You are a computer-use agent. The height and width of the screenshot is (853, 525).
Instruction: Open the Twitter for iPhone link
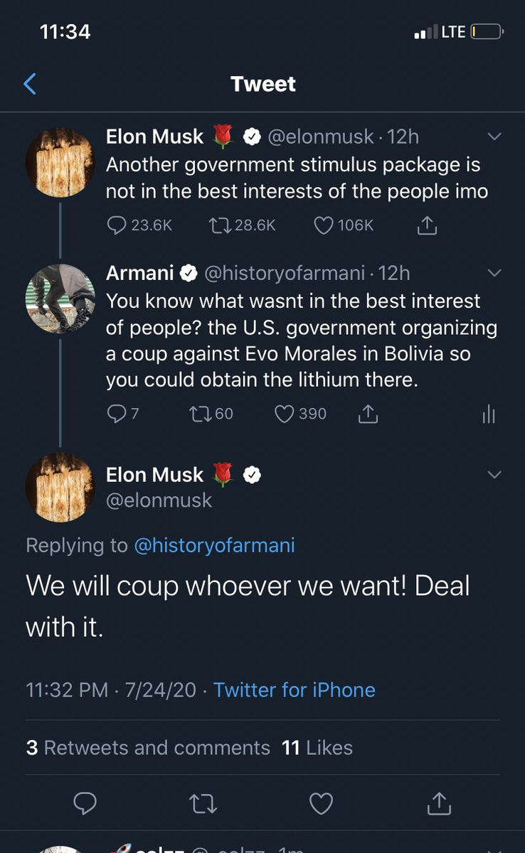[295, 690]
